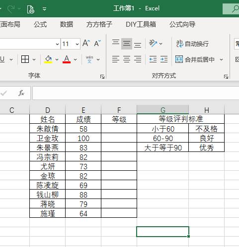Click the Increase Indent icon
The height and width of the screenshot is (247, 239).
(164, 59)
